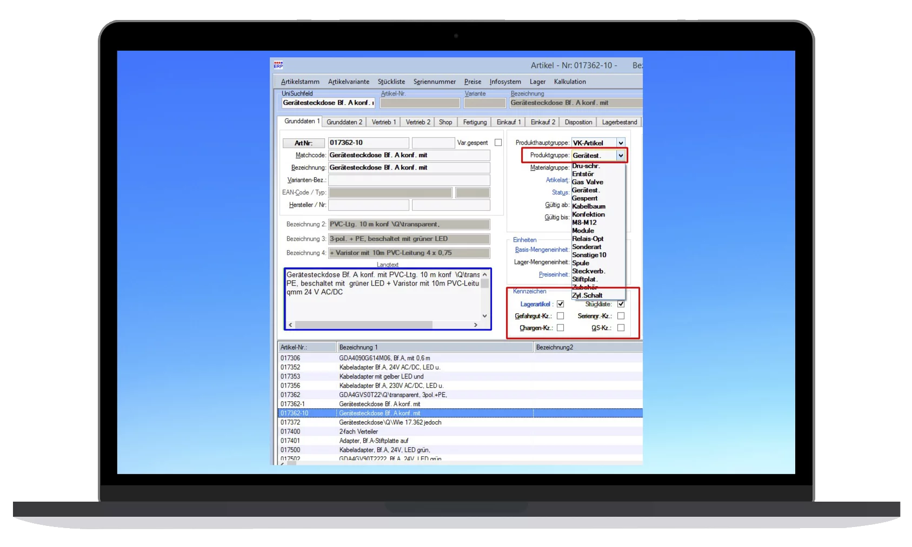Select article row 017362-1

(x=460, y=404)
